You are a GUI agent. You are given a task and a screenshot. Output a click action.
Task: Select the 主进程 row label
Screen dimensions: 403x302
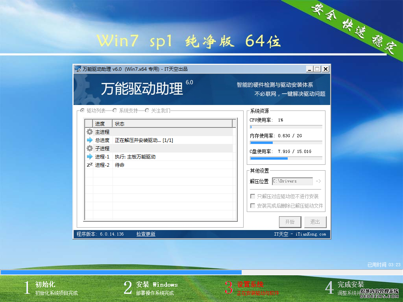pyautogui.click(x=102, y=132)
